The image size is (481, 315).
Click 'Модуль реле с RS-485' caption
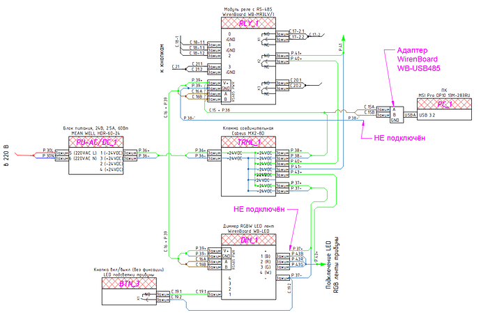(248, 10)
